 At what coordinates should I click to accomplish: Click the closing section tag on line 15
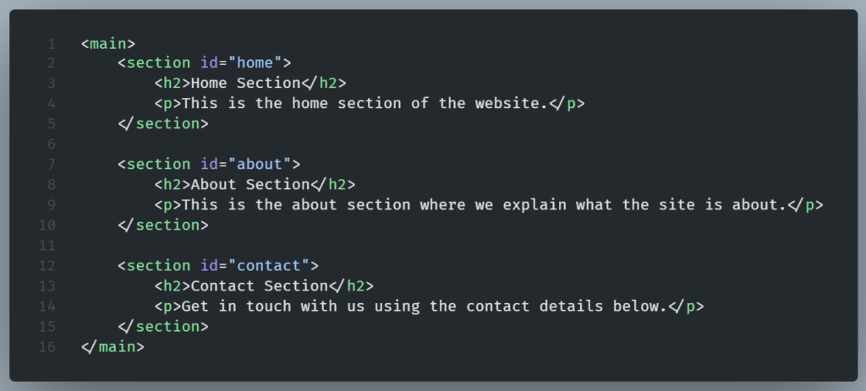[163, 327]
